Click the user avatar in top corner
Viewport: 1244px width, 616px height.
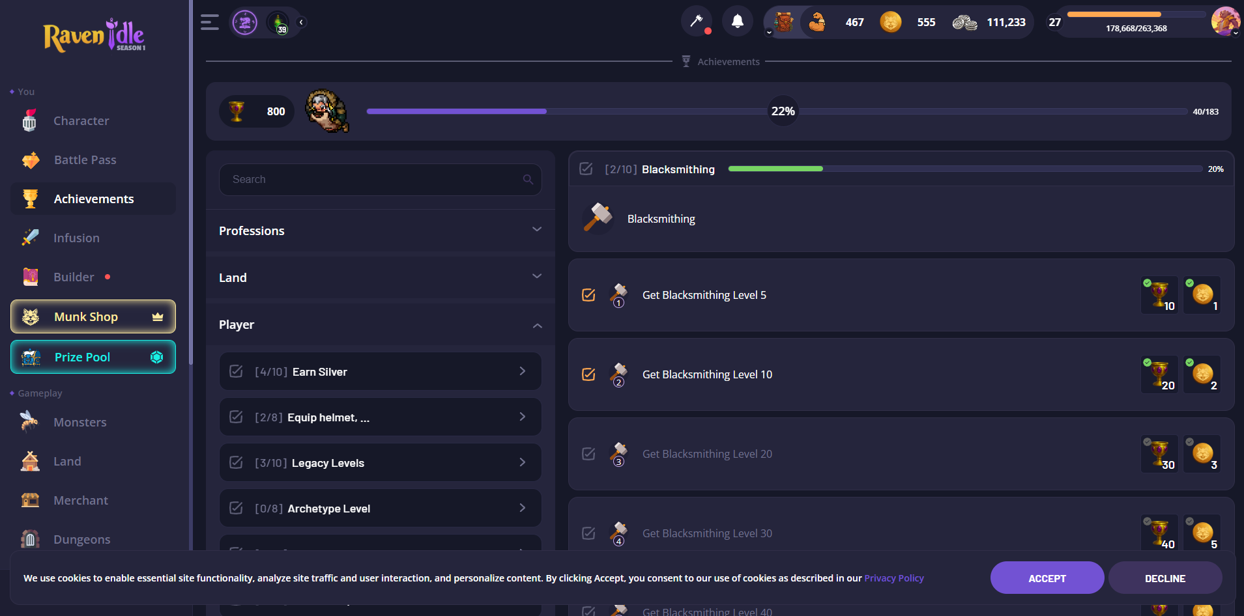1225,21
